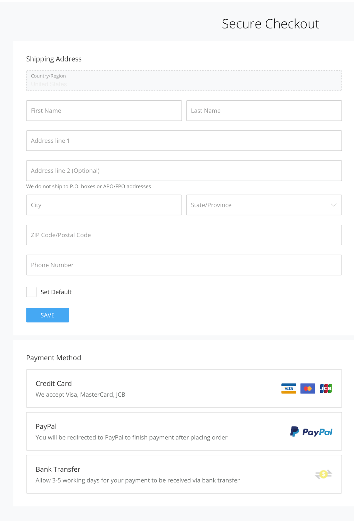The width and height of the screenshot is (354, 521).
Task: Focus the ZIP Code/Postal Code field
Action: click(184, 235)
